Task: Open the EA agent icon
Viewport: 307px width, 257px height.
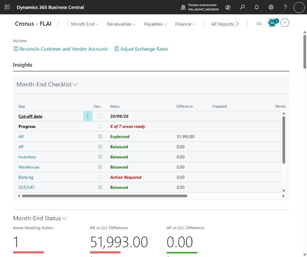Action: [273, 23]
